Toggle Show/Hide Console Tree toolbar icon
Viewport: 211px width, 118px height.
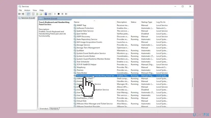click(28, 14)
